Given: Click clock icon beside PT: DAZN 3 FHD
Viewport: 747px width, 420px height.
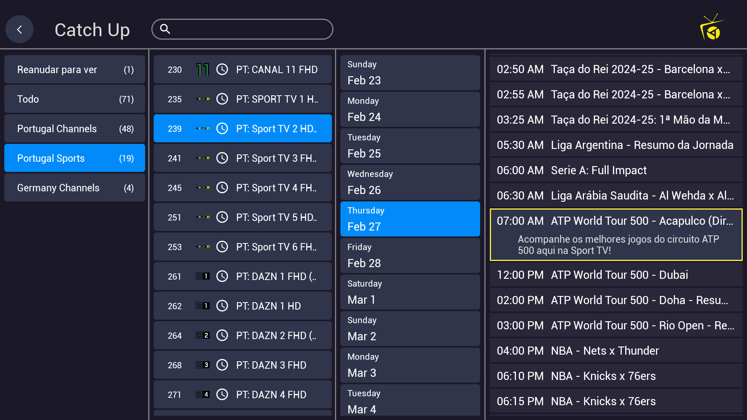Looking at the screenshot, I should (222, 365).
